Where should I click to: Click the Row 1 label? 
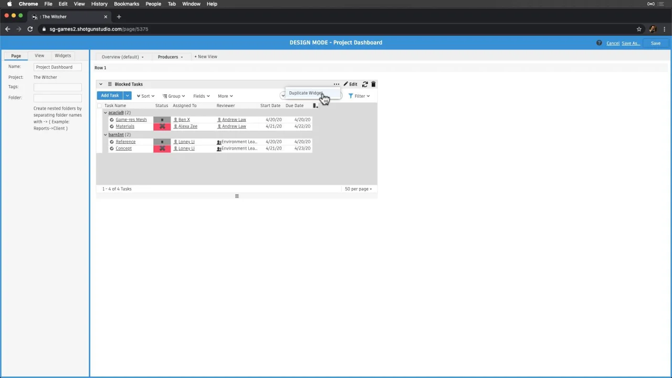(x=100, y=68)
